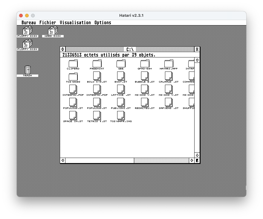263x219 pixels.
Task: Click the scroll right arrow in C:\ window
Action: tap(192, 160)
